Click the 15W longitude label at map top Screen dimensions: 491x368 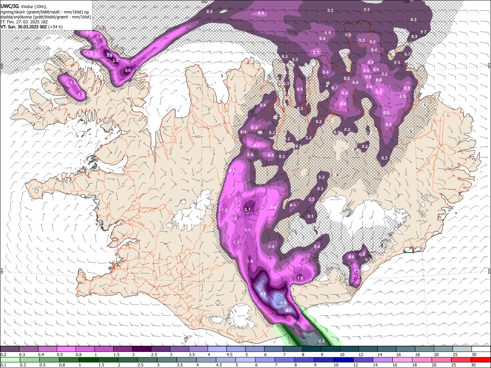point(406,2)
